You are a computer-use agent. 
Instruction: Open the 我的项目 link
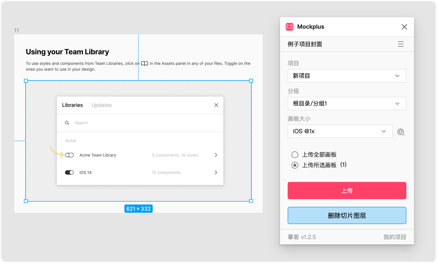click(395, 237)
